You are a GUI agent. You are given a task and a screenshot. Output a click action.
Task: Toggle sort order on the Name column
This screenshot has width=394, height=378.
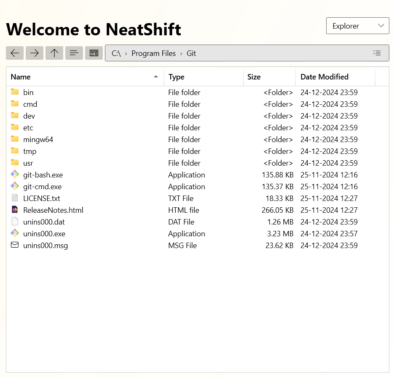pyautogui.click(x=21, y=77)
